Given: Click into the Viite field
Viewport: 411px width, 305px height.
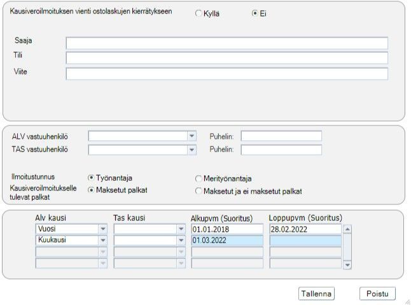Looking at the screenshot, I should point(226,74).
